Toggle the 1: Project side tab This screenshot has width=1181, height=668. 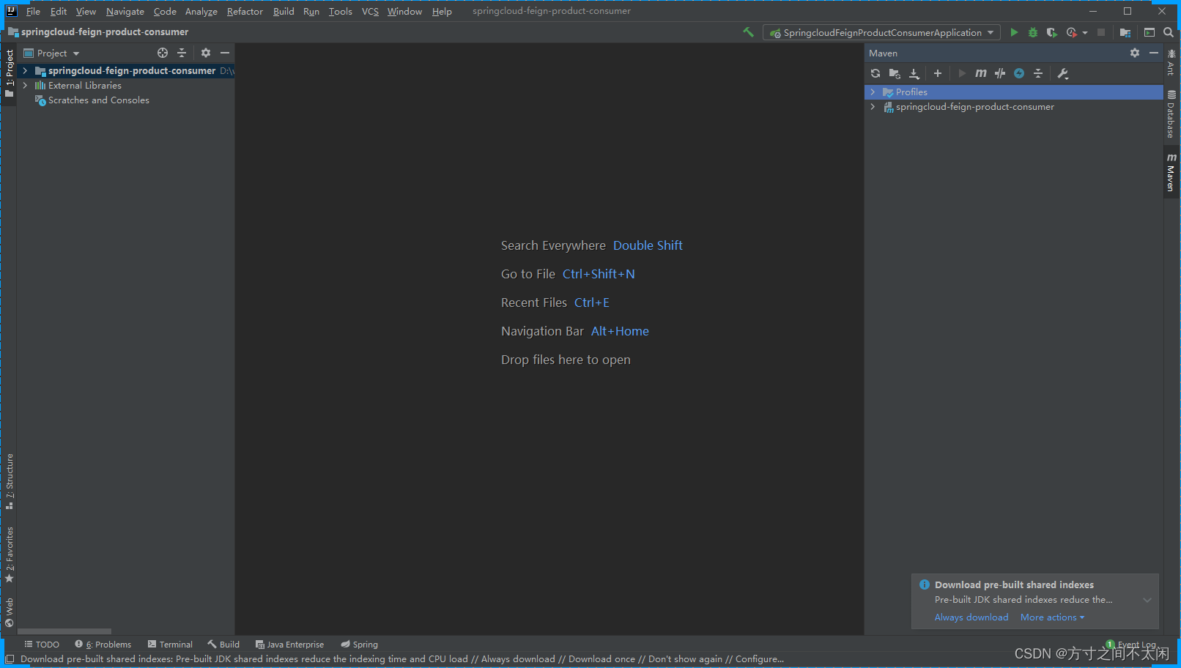click(x=9, y=73)
